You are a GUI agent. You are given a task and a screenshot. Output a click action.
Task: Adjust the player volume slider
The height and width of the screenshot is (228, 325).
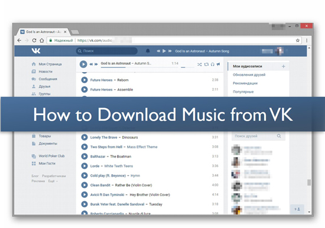187,67
